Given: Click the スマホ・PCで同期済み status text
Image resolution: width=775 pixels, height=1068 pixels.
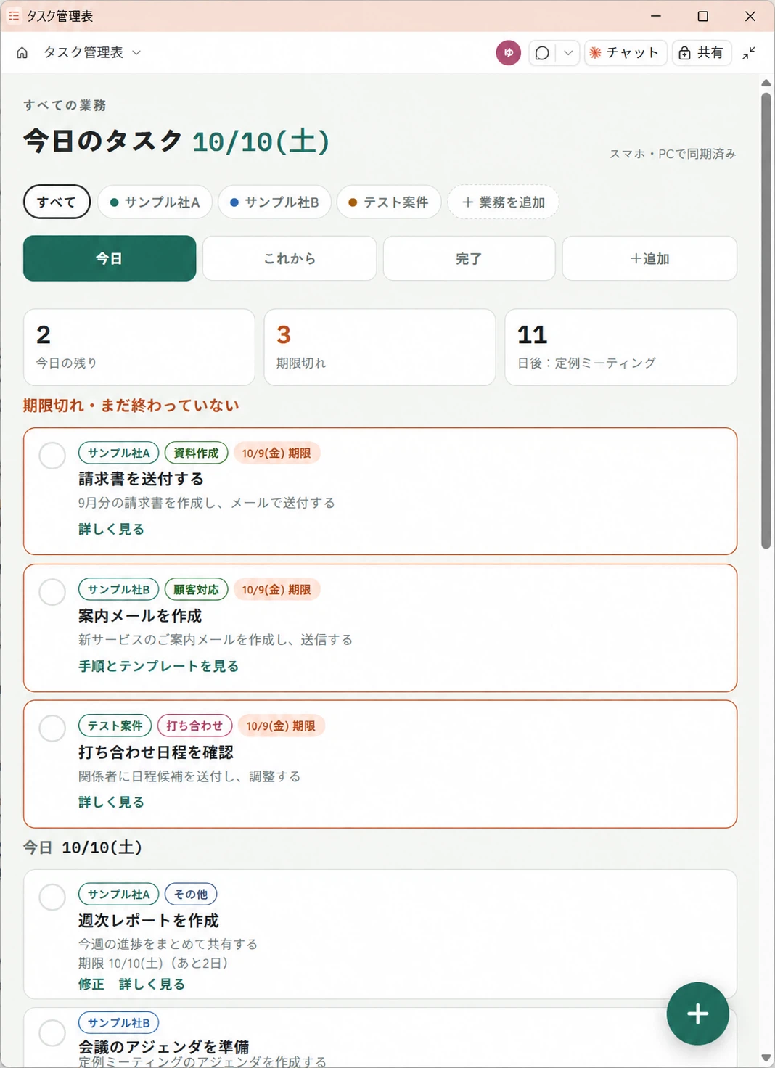Looking at the screenshot, I should 673,154.
